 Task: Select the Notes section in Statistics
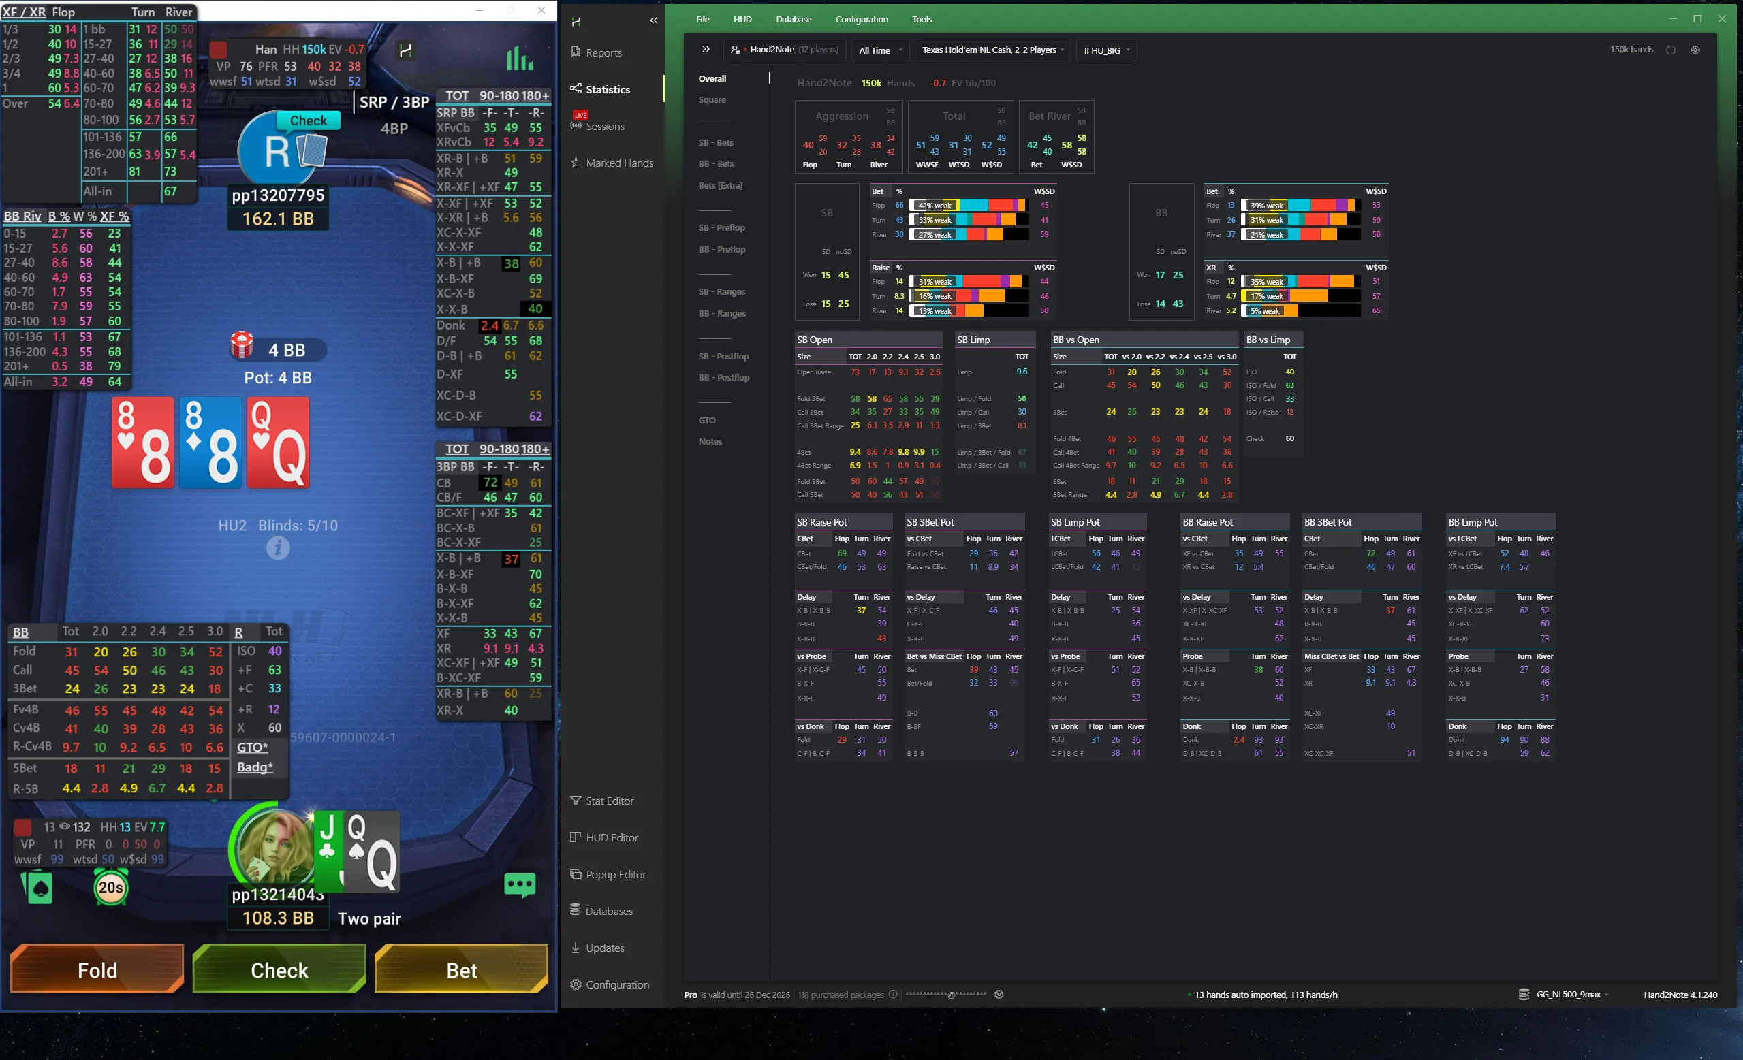tap(710, 440)
